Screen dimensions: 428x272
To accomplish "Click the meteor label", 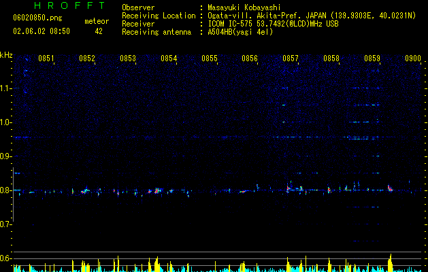I will click(97, 21).
